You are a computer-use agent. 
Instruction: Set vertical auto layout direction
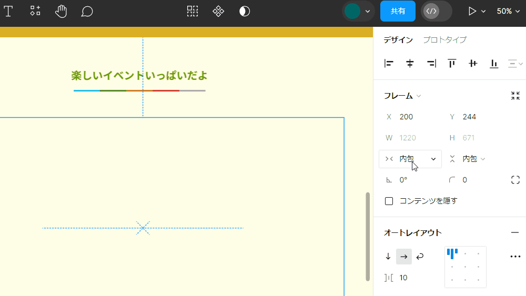(x=388, y=257)
